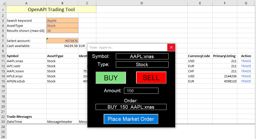
Task: Select the Results shown cell with 10
Action: [x=62, y=31]
